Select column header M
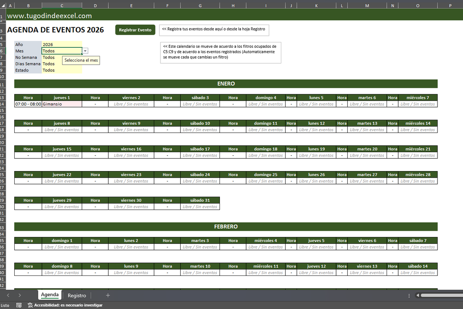The width and height of the screenshot is (463, 309). [367, 5]
